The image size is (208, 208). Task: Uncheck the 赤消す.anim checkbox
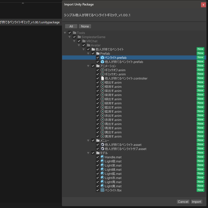[x=98, y=120]
